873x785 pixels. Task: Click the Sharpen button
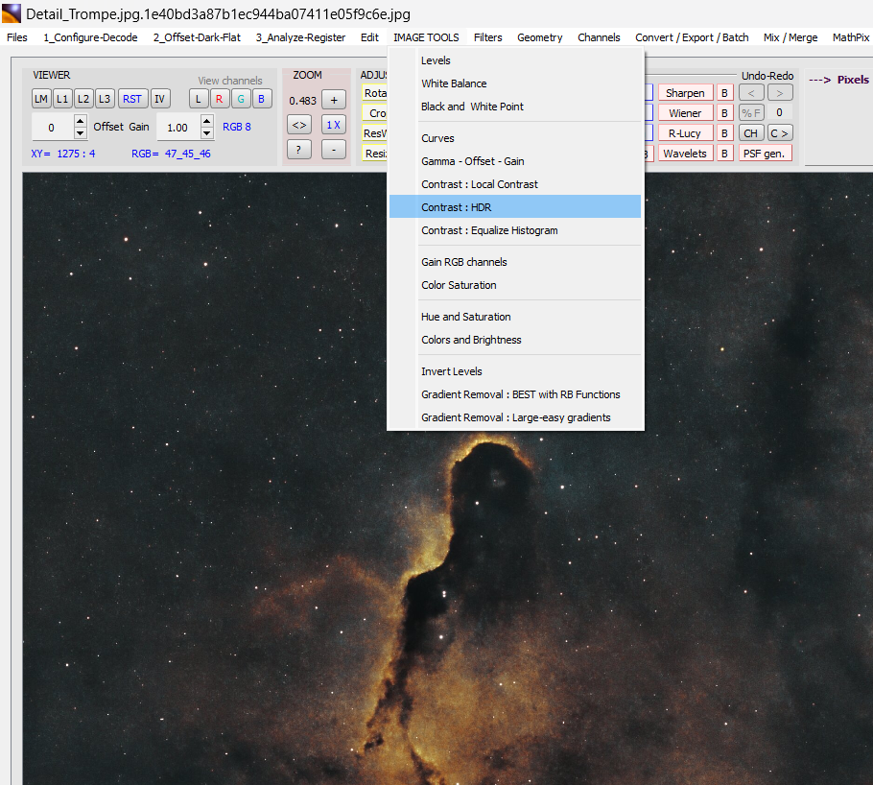point(685,93)
